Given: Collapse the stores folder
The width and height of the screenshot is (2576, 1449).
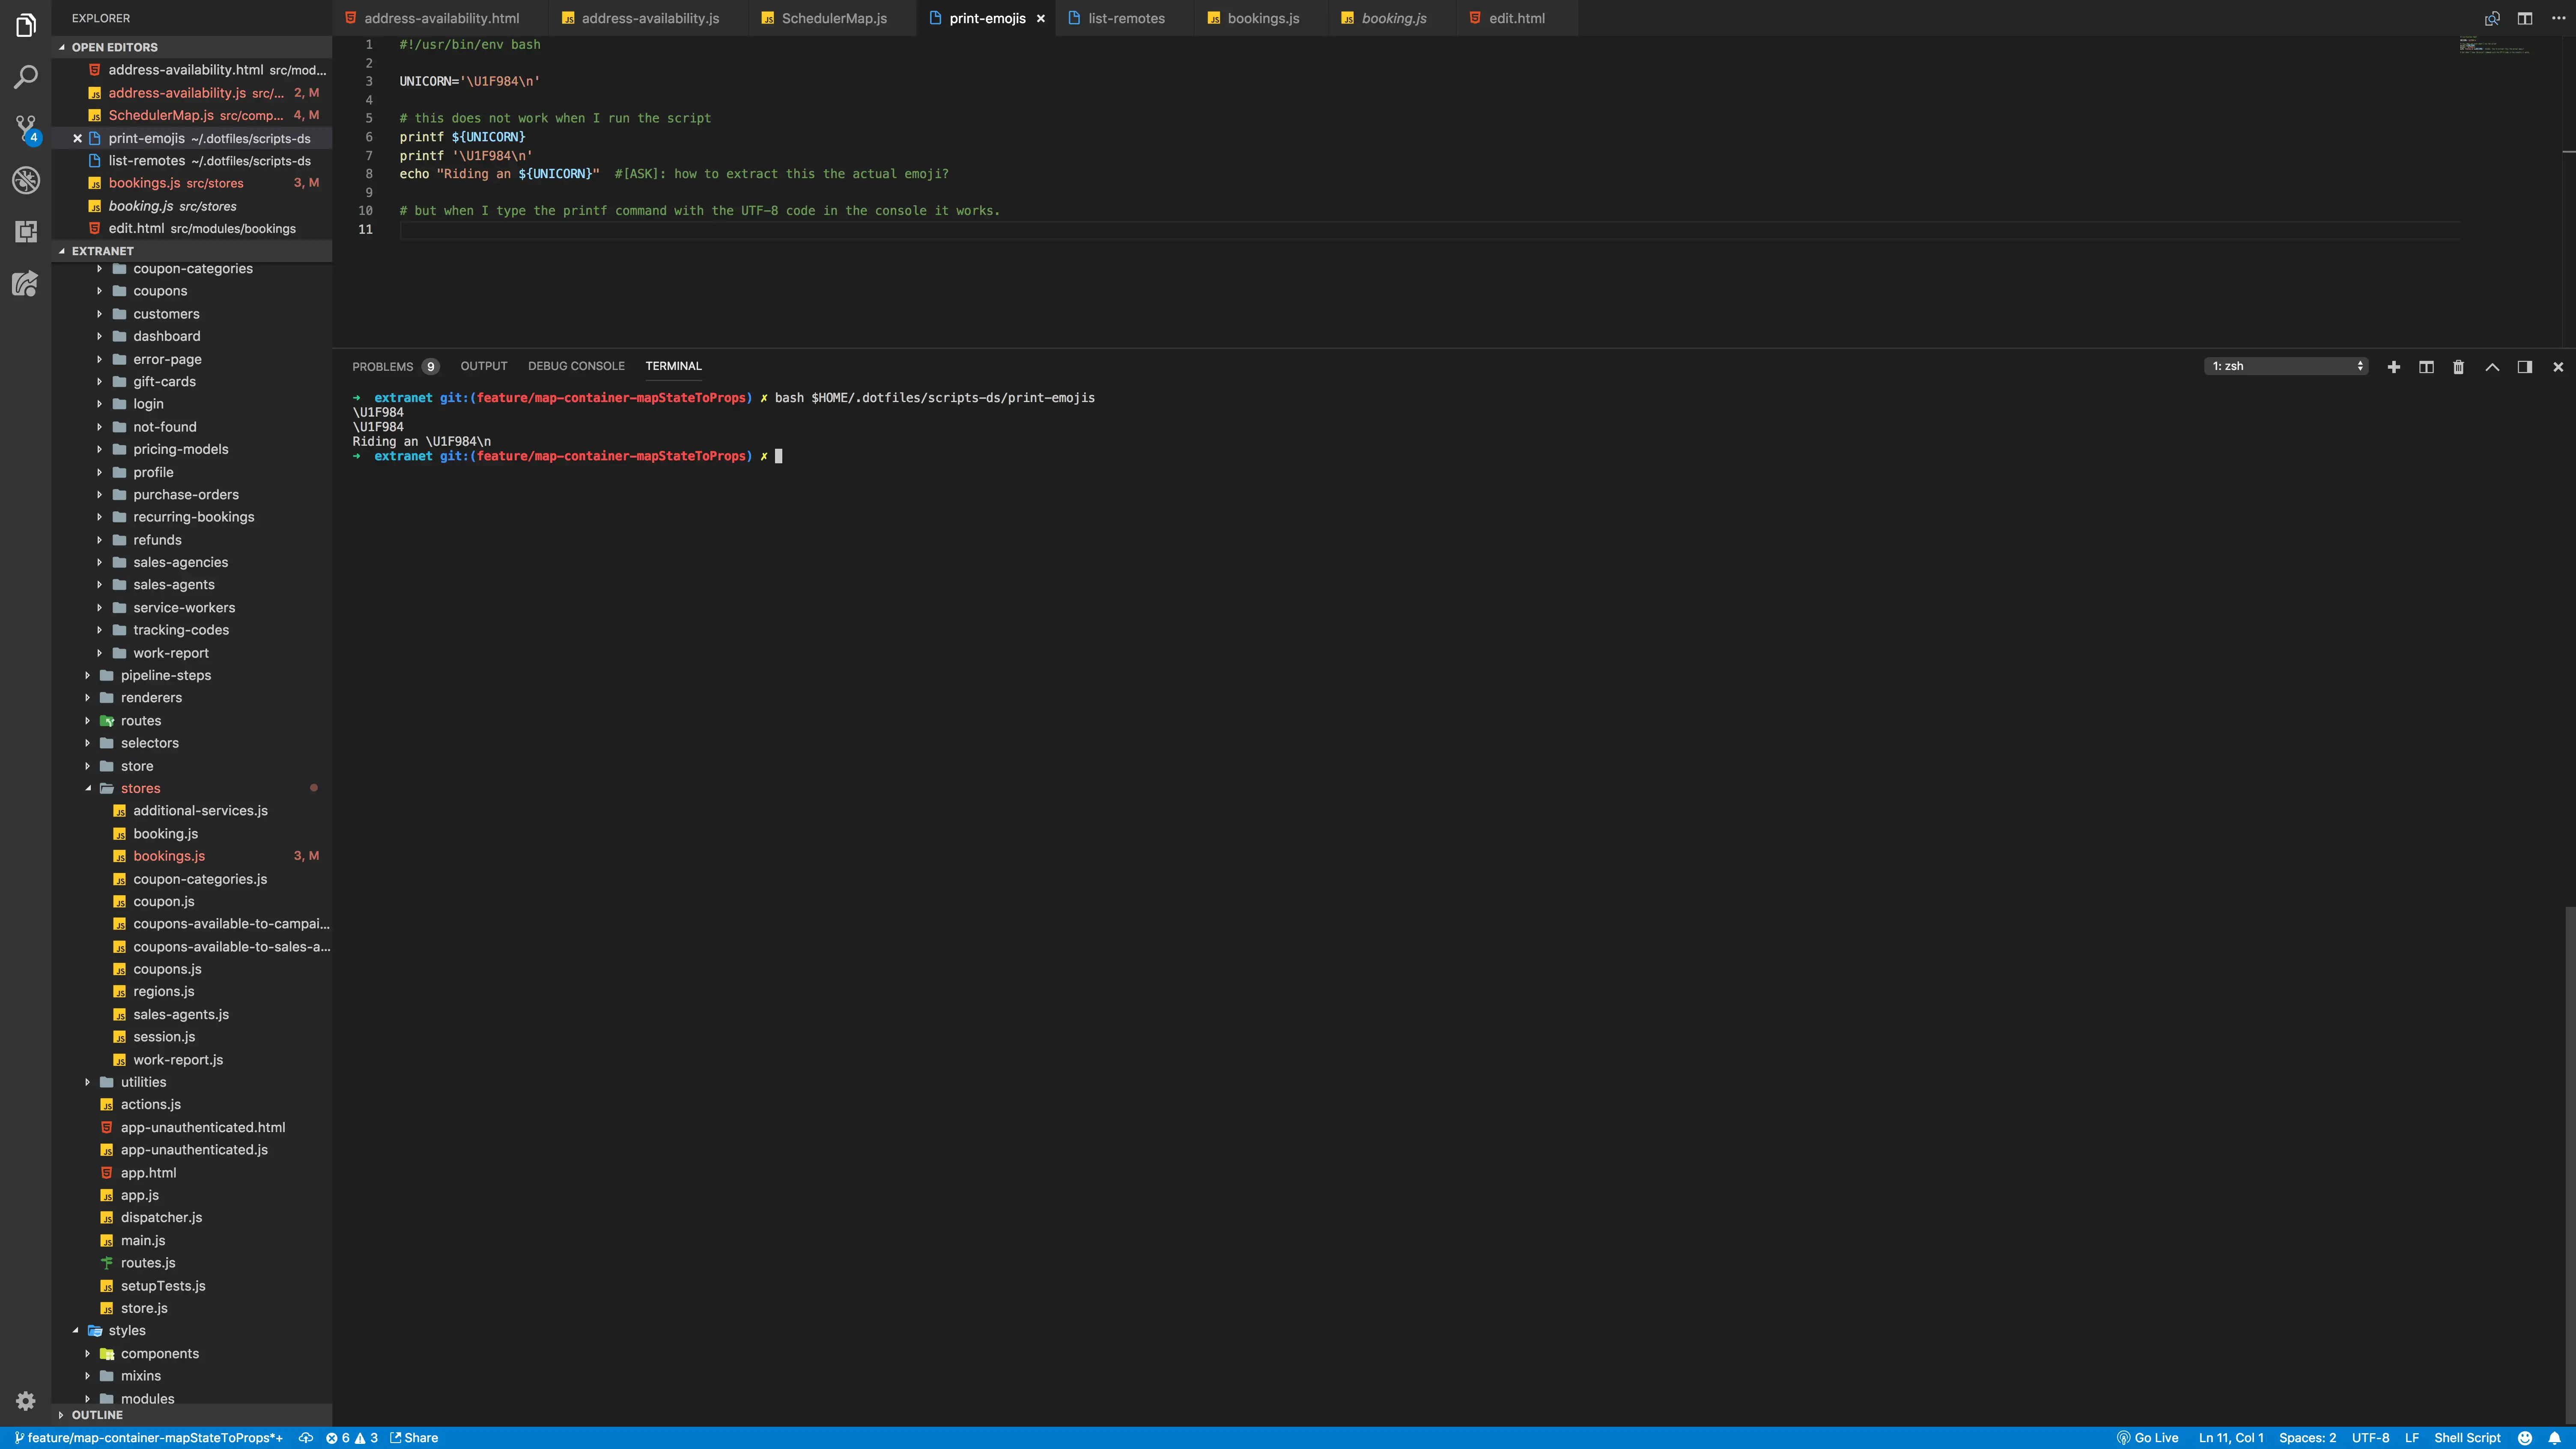Looking at the screenshot, I should (192, 788).
